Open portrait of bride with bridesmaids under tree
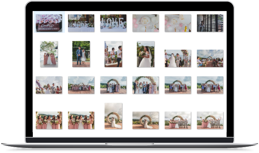The width and height of the screenshot is (259, 153). pos(49,54)
